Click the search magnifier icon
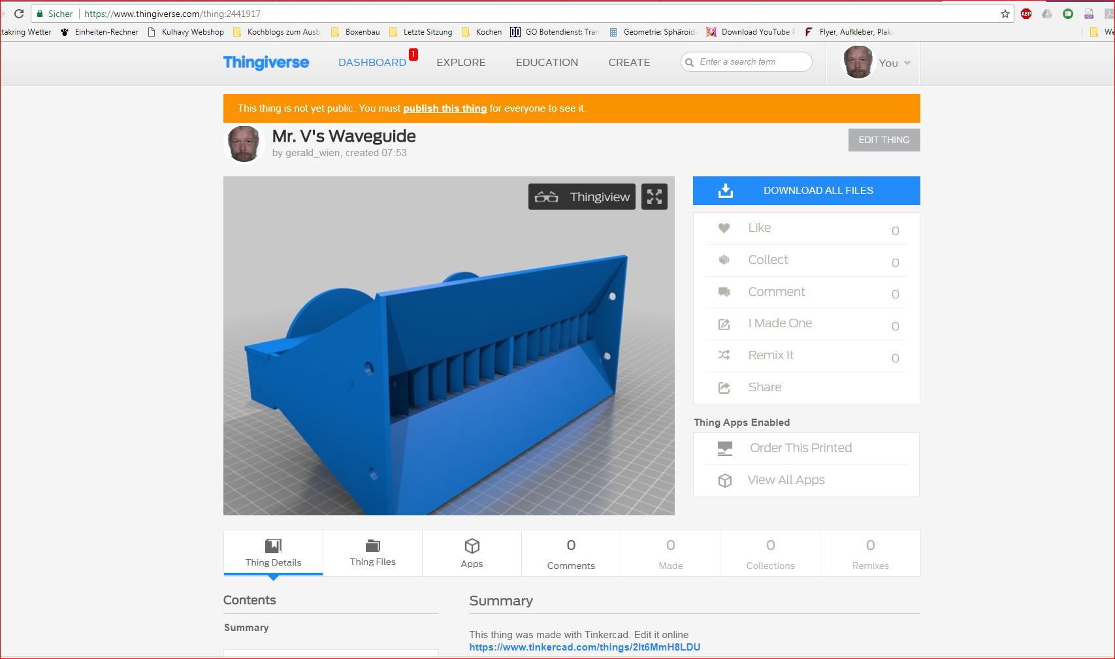The height and width of the screenshot is (659, 1115). coord(689,62)
